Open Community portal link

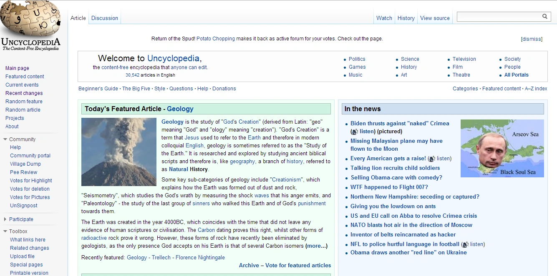pos(30,156)
